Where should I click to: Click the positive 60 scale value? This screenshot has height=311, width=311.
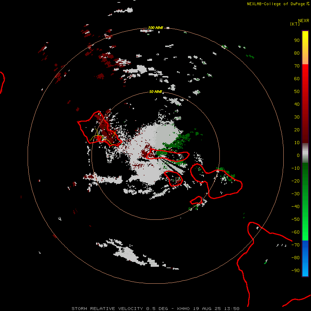click(297, 78)
